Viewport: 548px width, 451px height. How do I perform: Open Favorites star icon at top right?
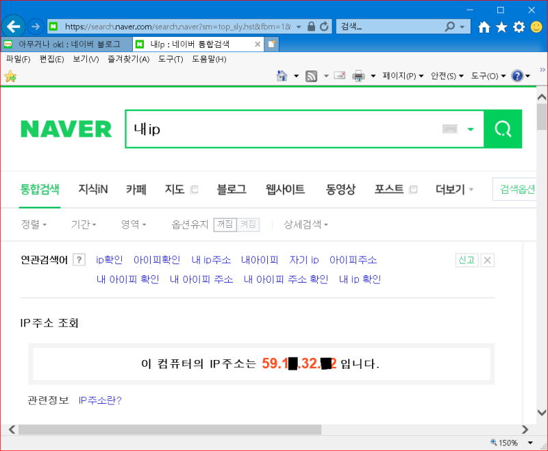coord(501,27)
